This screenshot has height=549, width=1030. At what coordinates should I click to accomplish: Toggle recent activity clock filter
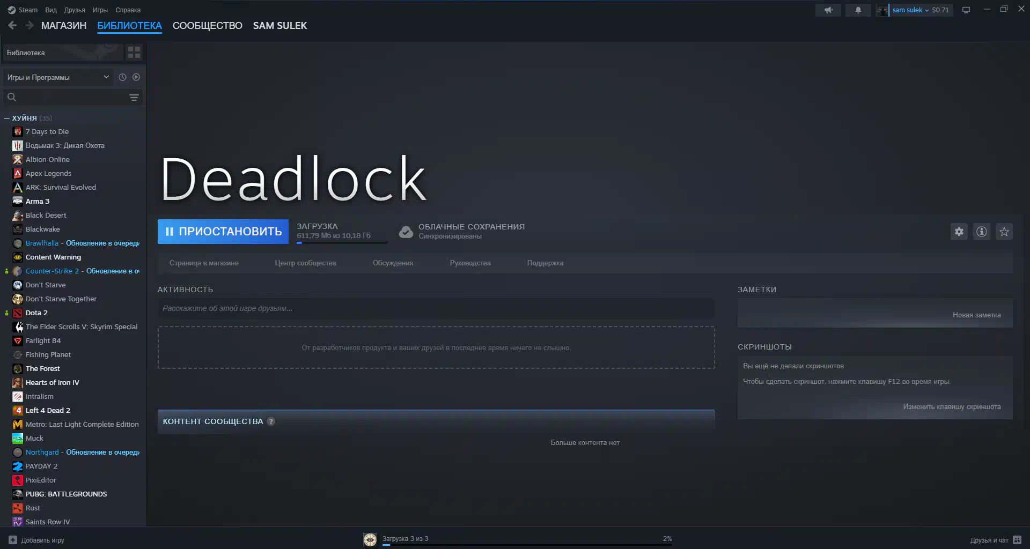122,77
